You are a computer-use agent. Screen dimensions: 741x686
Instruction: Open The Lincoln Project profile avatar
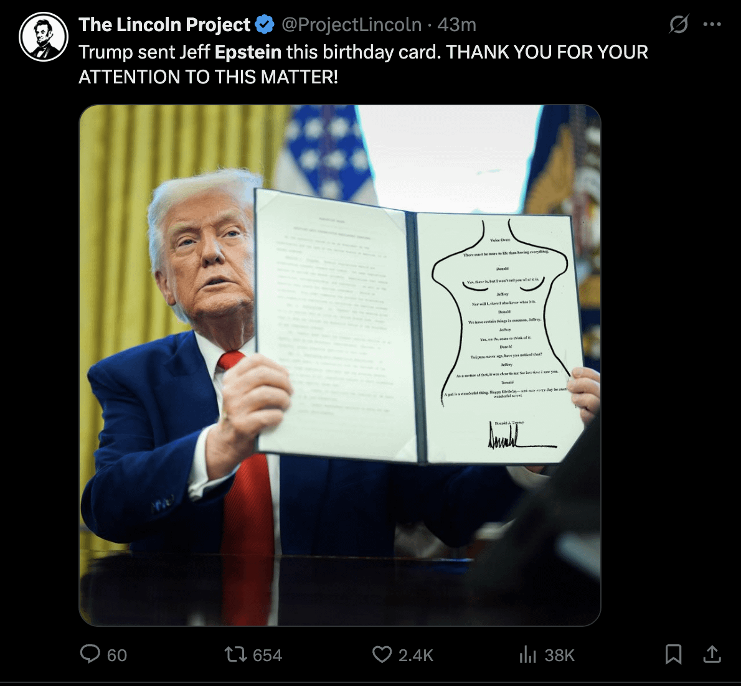pos(44,37)
